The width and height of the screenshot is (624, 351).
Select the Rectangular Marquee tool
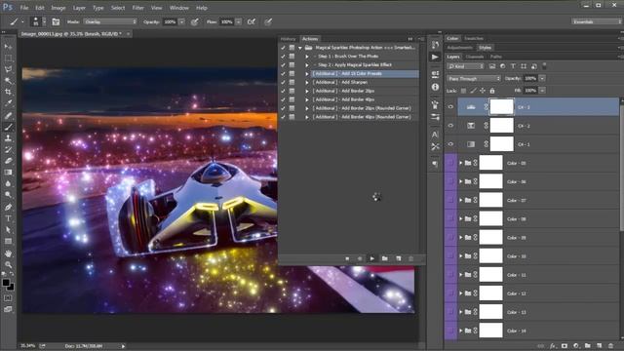point(8,58)
